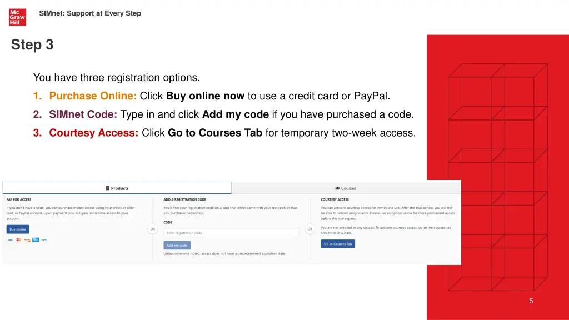The height and width of the screenshot is (320, 569).
Task: Switch to the Products tab
Action: click(117, 188)
